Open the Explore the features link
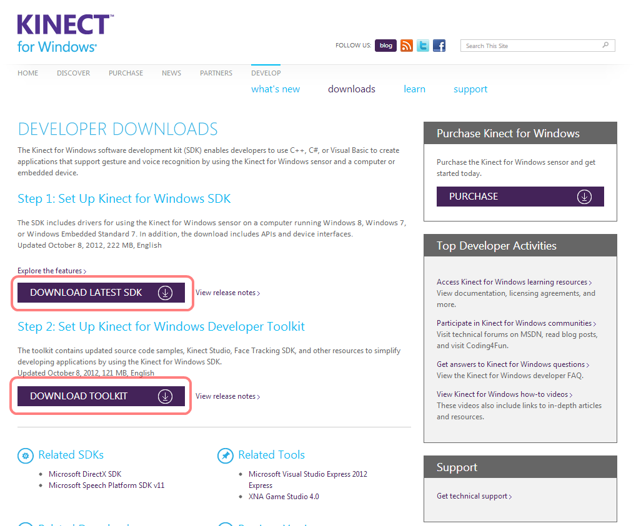This screenshot has height=526, width=636. click(51, 271)
